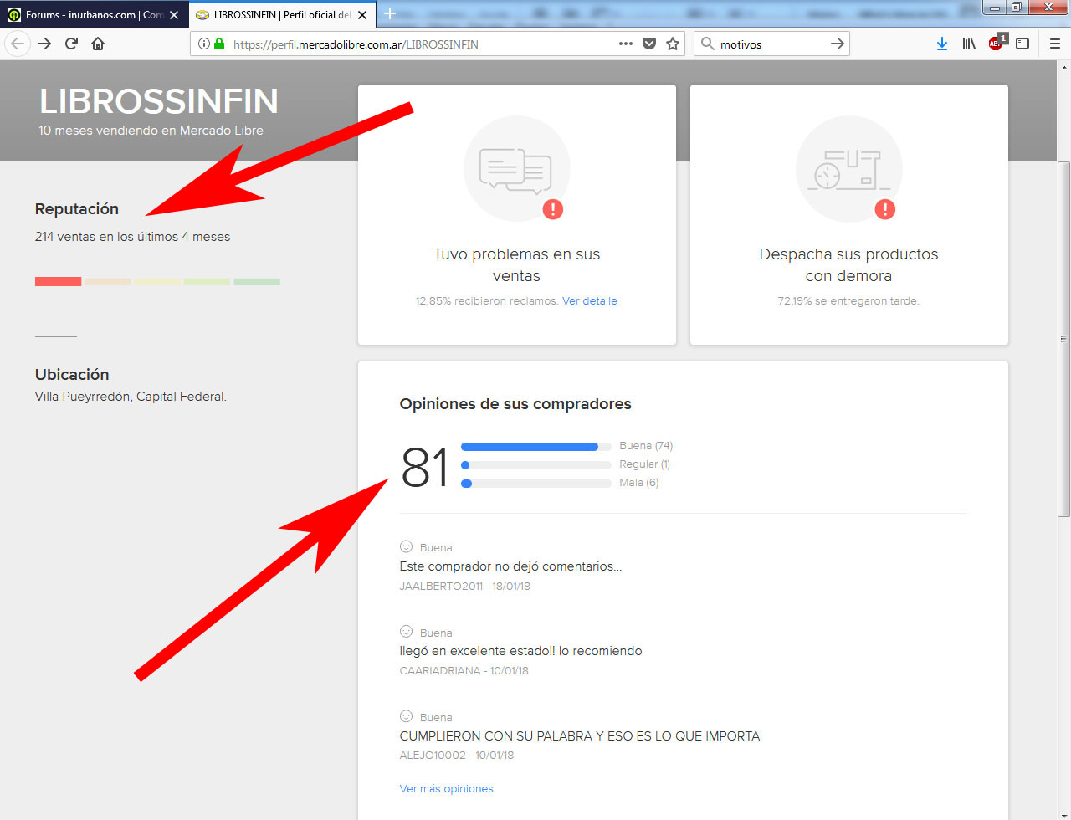The image size is (1071, 820).
Task: Open a new tab with plus button
Action: click(390, 14)
